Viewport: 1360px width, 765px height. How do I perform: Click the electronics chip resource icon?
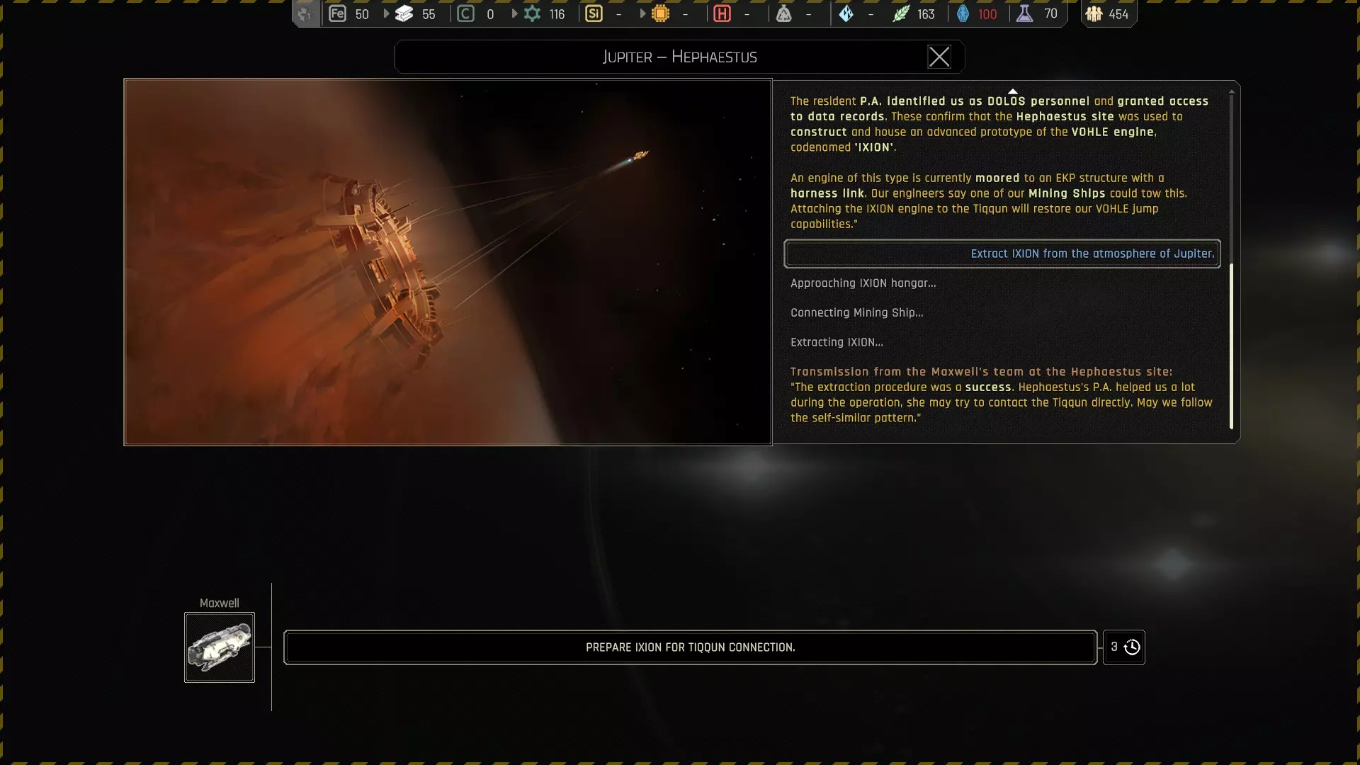[x=660, y=13]
